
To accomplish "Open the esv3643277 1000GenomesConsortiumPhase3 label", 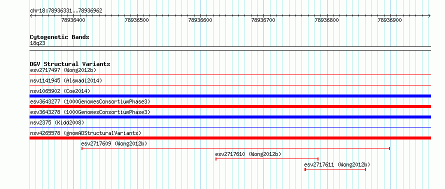I will click(x=90, y=101).
